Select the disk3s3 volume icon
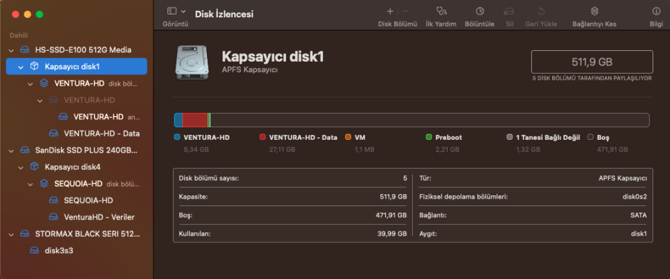The width and height of the screenshot is (670, 279). 34,250
